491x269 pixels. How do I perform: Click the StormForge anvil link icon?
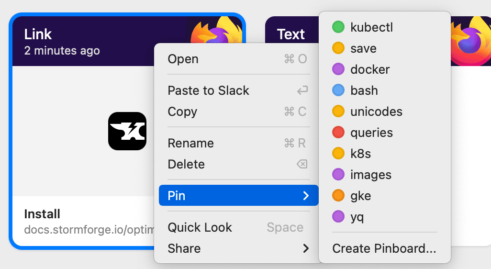pyautogui.click(x=127, y=131)
